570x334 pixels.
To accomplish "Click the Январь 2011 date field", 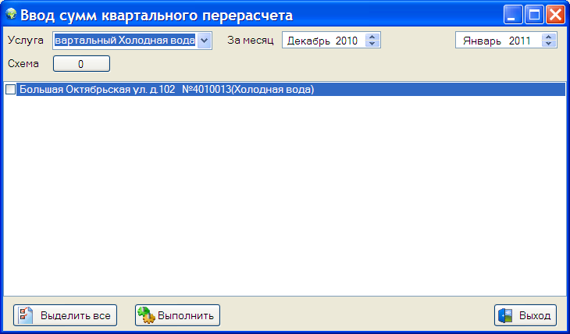I will tap(507, 41).
